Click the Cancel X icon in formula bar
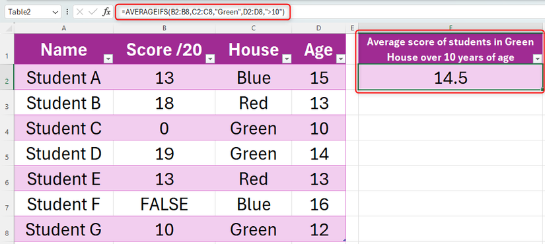 (x=81, y=12)
